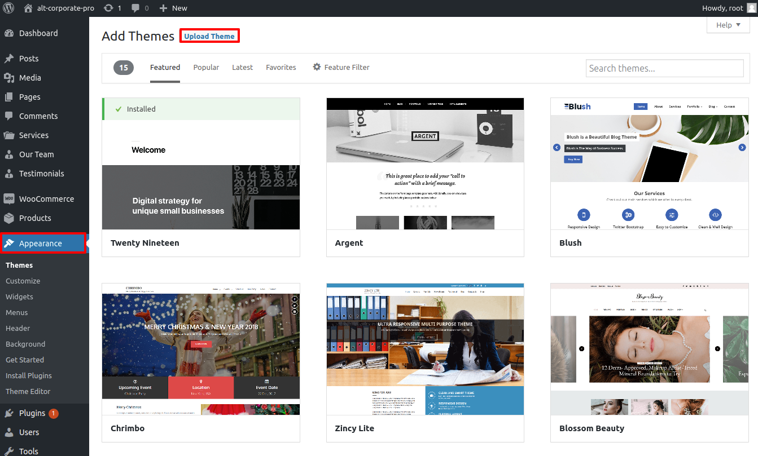Click the Plugins update badge
758x456 pixels.
(54, 413)
